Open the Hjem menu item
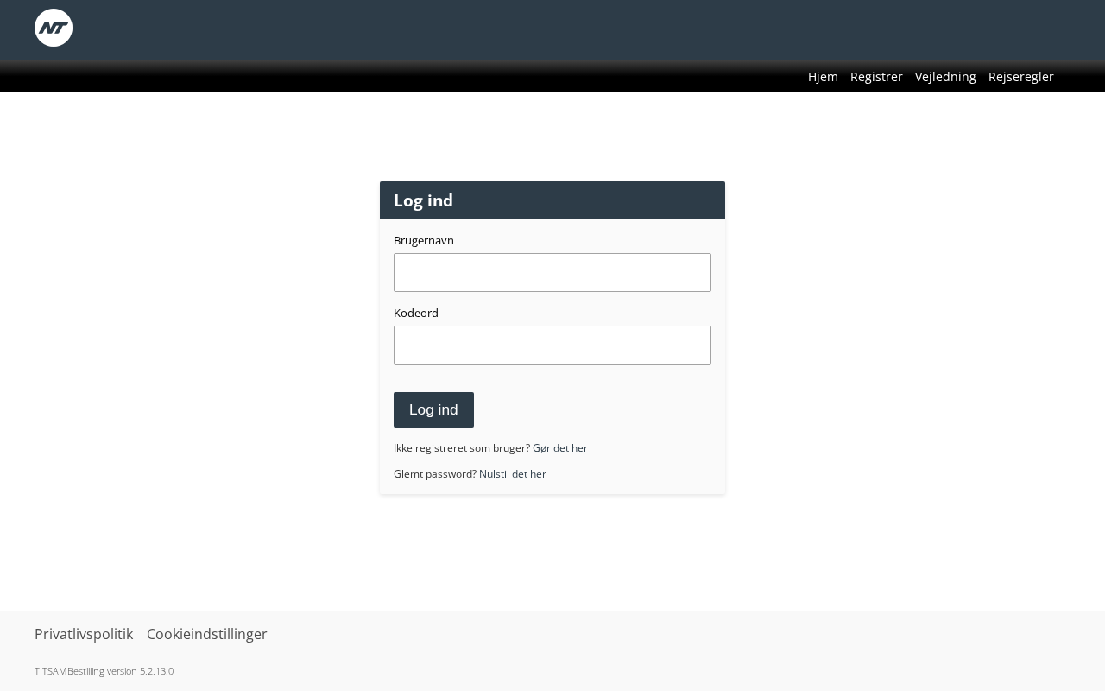Viewport: 1105px width, 691px height. tap(823, 76)
